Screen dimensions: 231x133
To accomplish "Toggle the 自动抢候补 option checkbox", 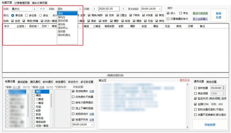I will [x=73, y=91].
